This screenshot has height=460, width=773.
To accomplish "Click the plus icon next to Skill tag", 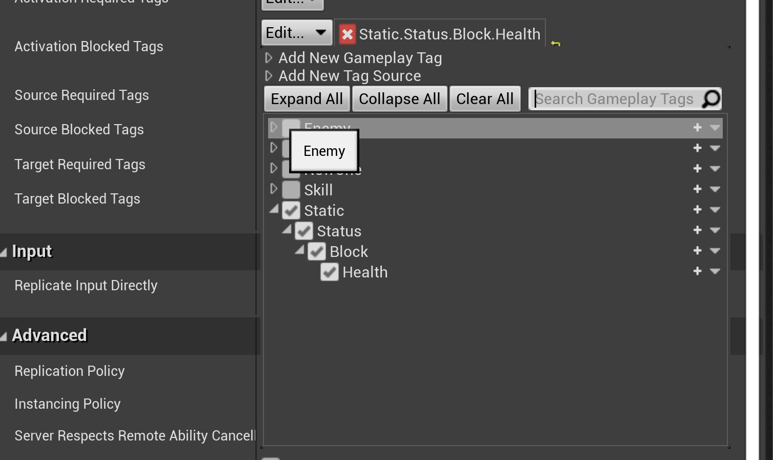I will tap(697, 189).
